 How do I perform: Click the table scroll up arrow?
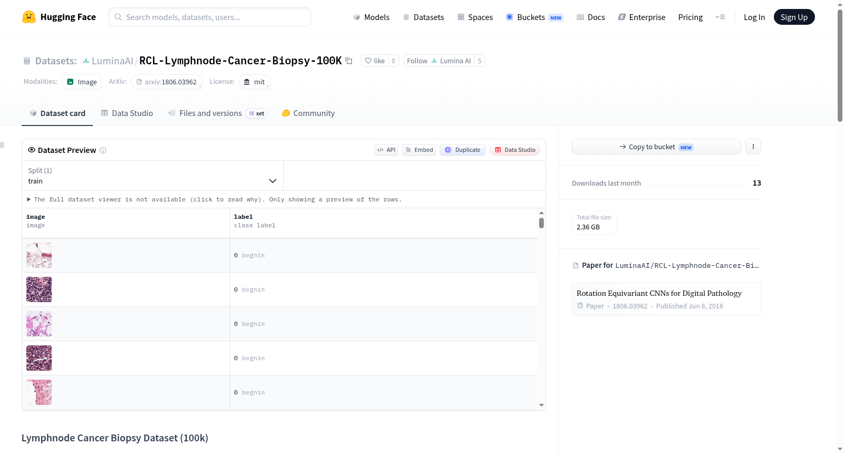[541, 212]
